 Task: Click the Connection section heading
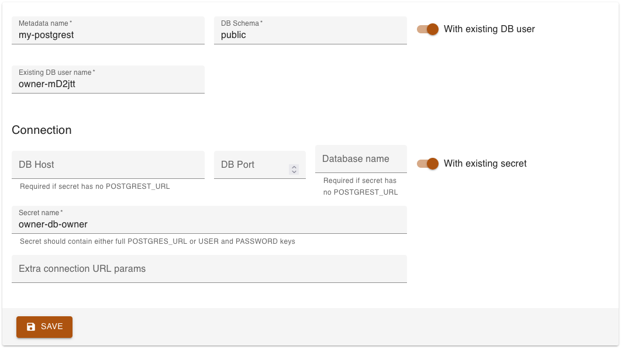click(x=42, y=130)
